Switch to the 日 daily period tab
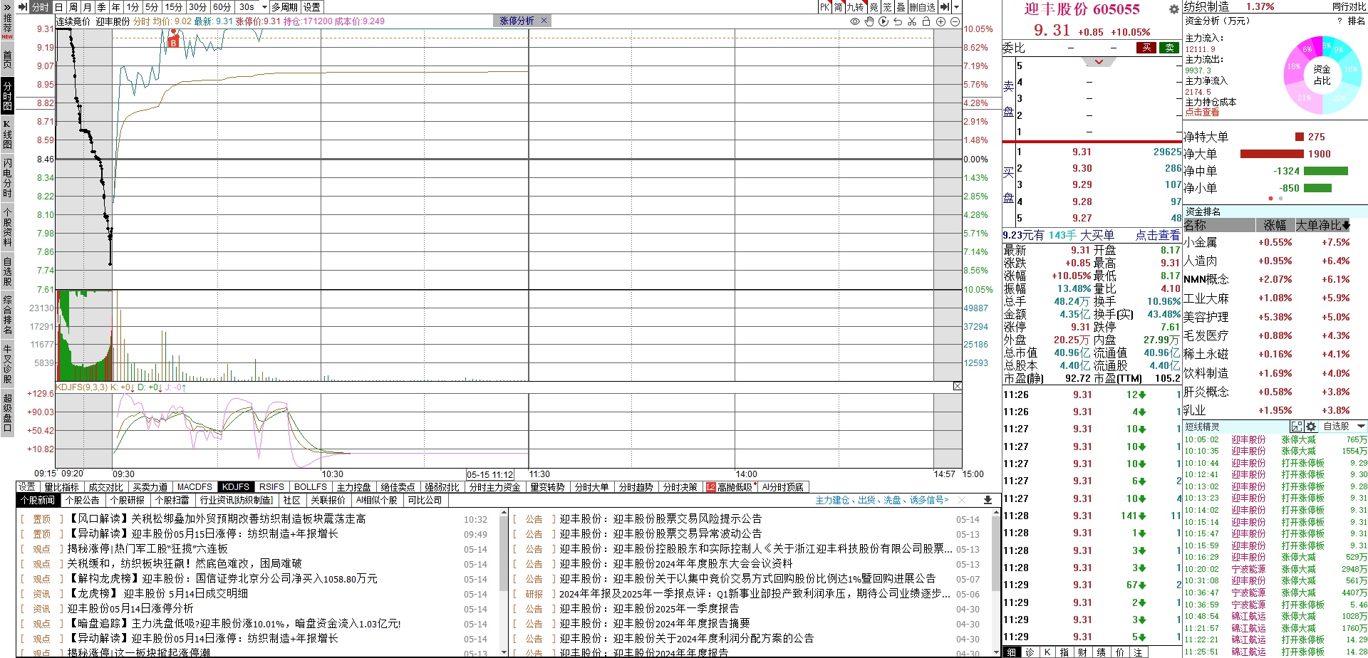Screen dimensions: 1368x658 click(x=59, y=7)
